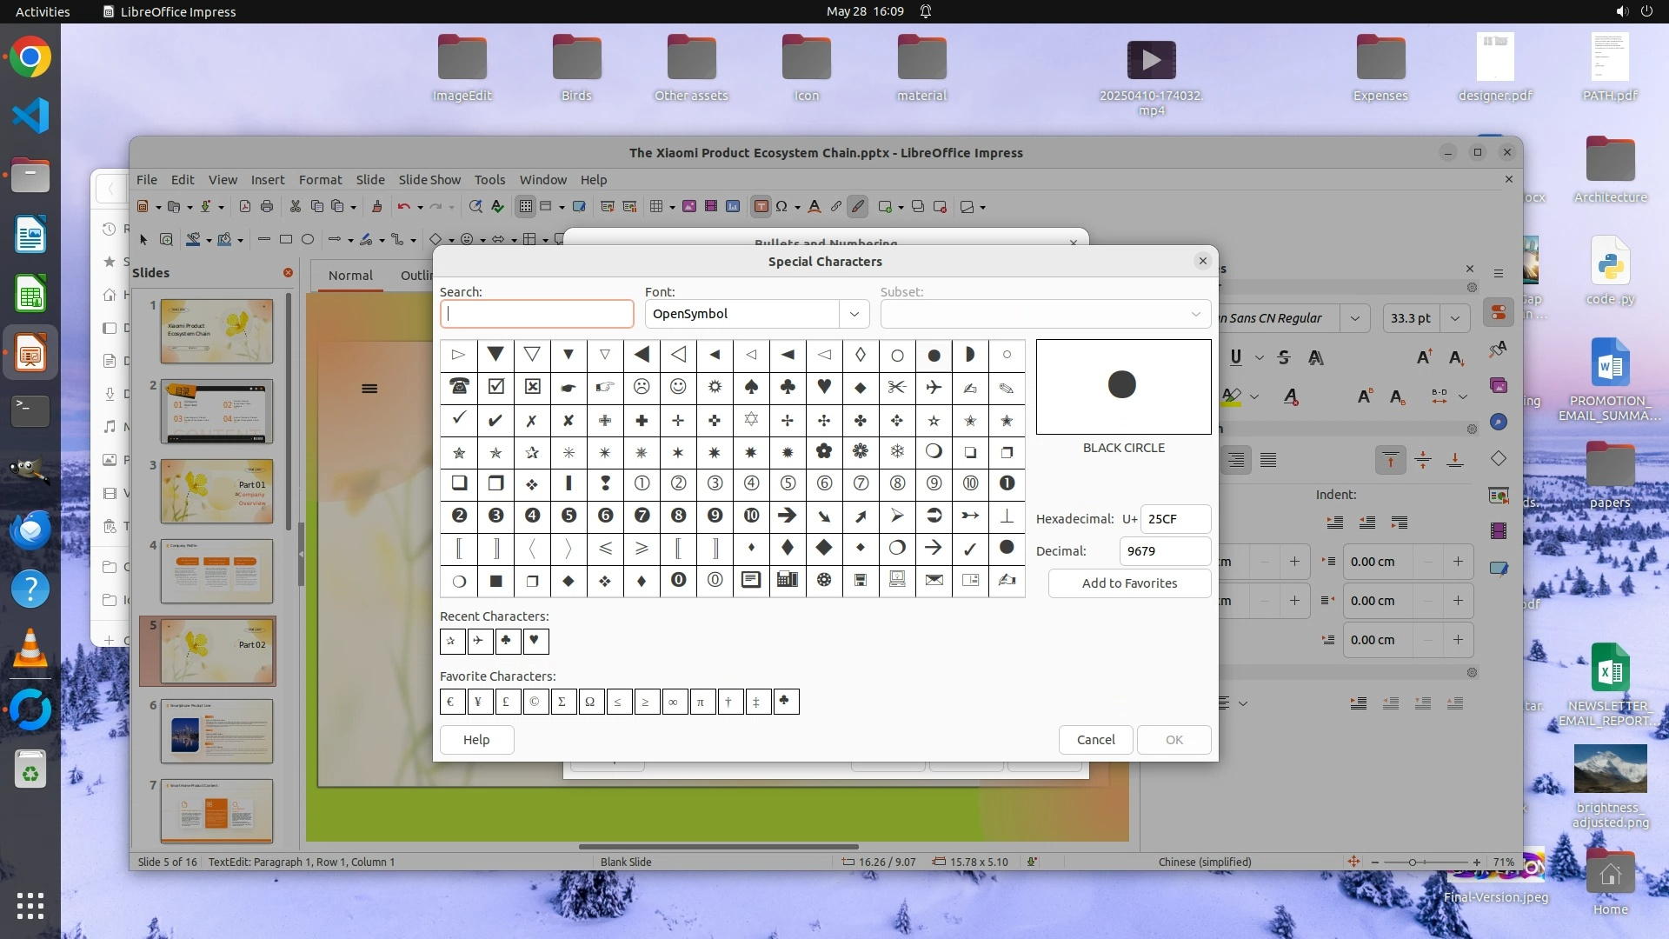
Task: Select the heart in Recent Characters
Action: coord(535,642)
